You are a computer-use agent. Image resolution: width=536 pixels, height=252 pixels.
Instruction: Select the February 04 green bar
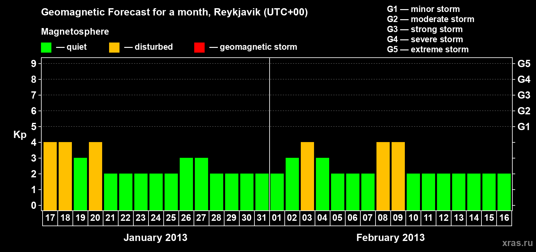coord(323,184)
